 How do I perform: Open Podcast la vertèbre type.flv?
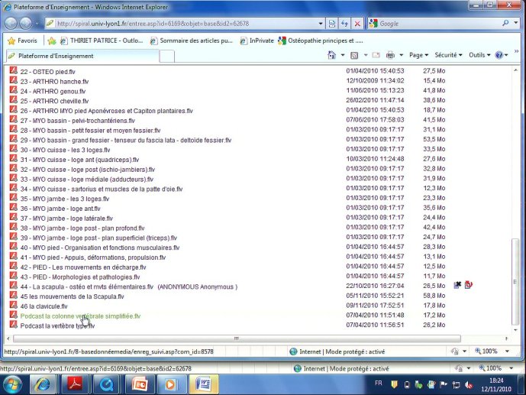(x=57, y=326)
